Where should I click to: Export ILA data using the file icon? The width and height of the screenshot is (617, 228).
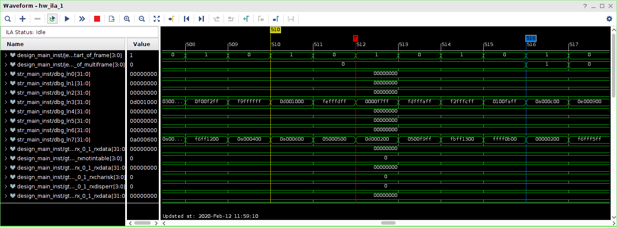coord(112,19)
